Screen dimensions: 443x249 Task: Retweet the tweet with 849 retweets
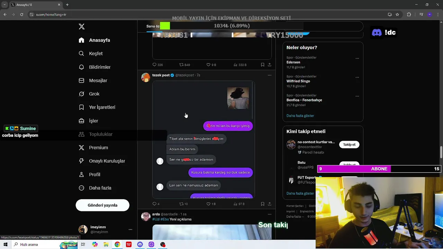click(x=184, y=65)
